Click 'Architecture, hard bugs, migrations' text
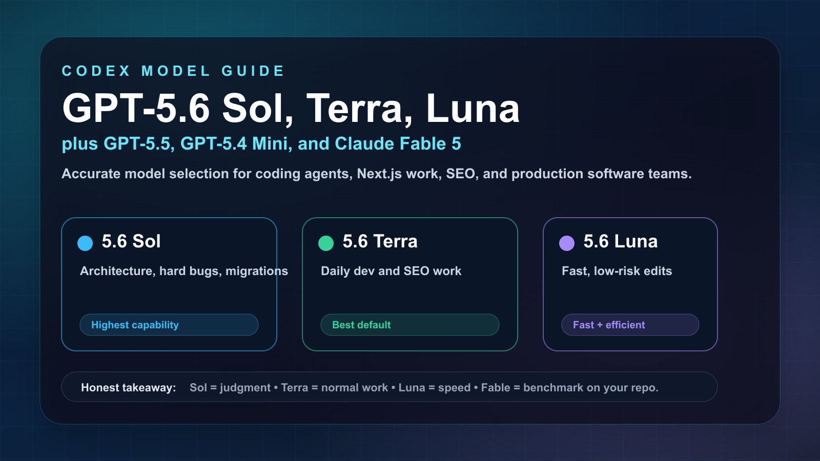Image resolution: width=820 pixels, height=461 pixels. [x=184, y=271]
